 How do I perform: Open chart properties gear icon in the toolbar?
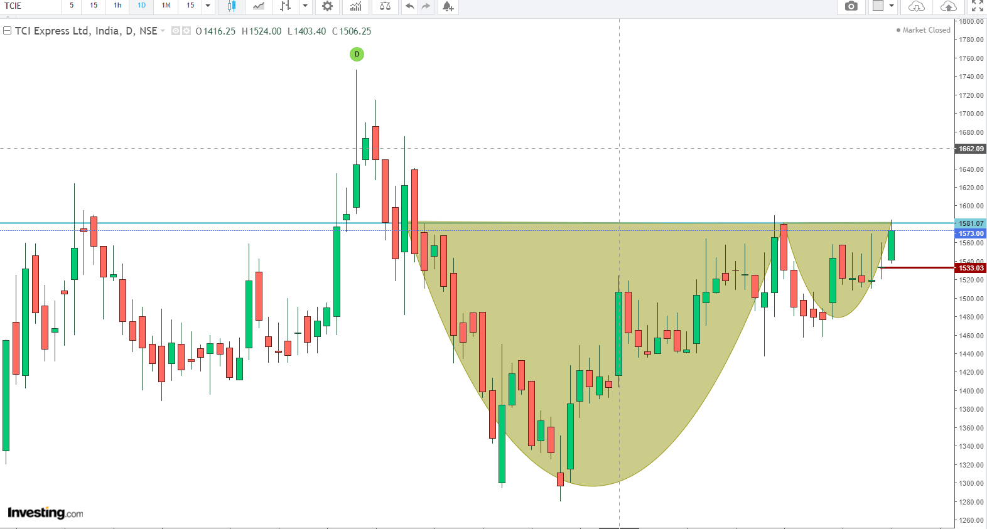[327, 6]
